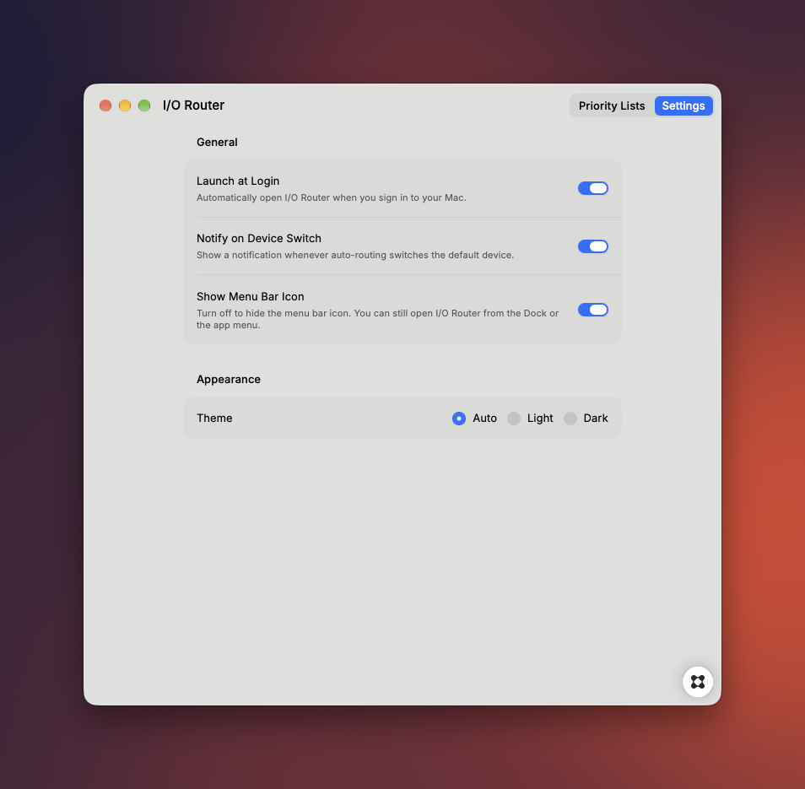Choose the Light theme option

pos(514,419)
